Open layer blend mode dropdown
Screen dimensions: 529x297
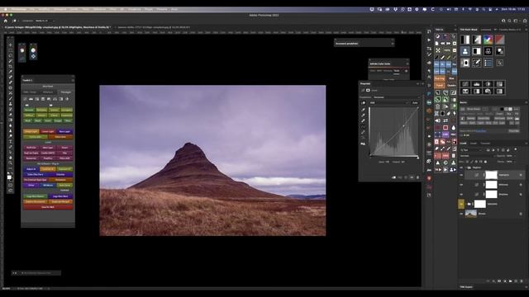[x=477, y=156]
